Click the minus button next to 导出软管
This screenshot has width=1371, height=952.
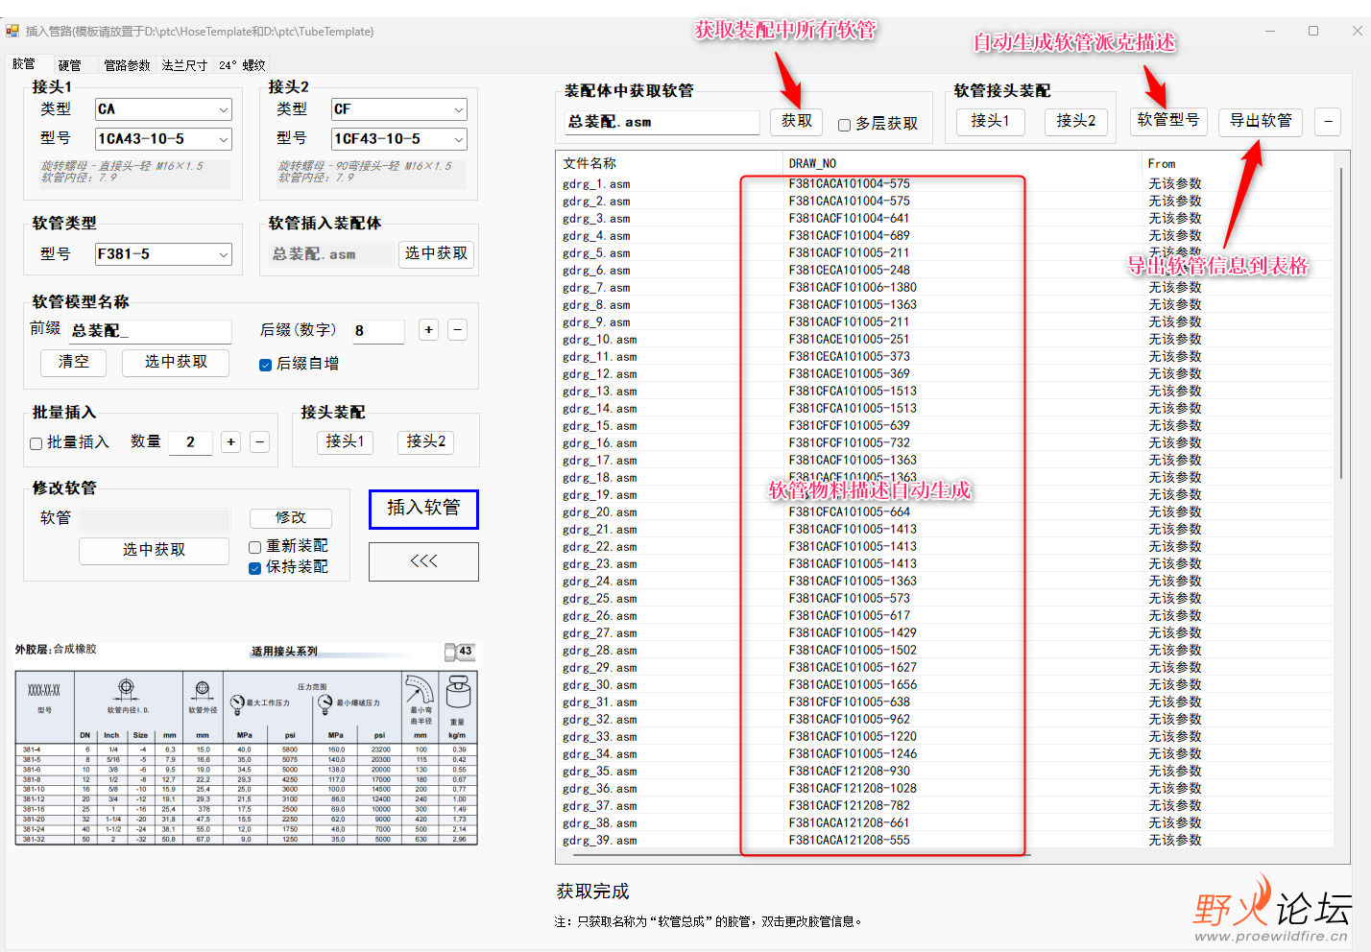[1328, 121]
